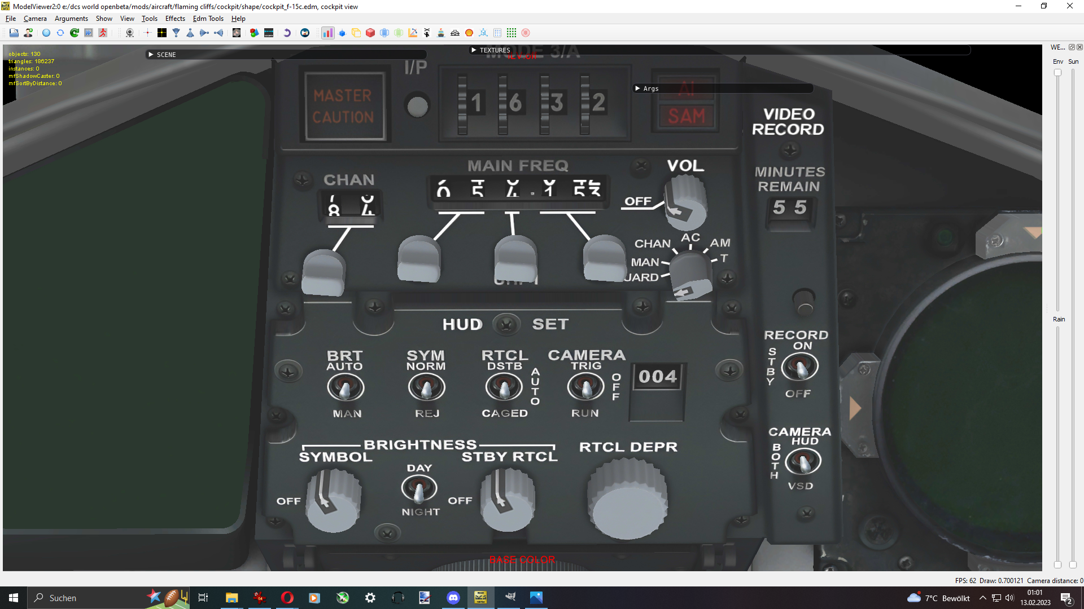Open the View menu

[x=127, y=19]
